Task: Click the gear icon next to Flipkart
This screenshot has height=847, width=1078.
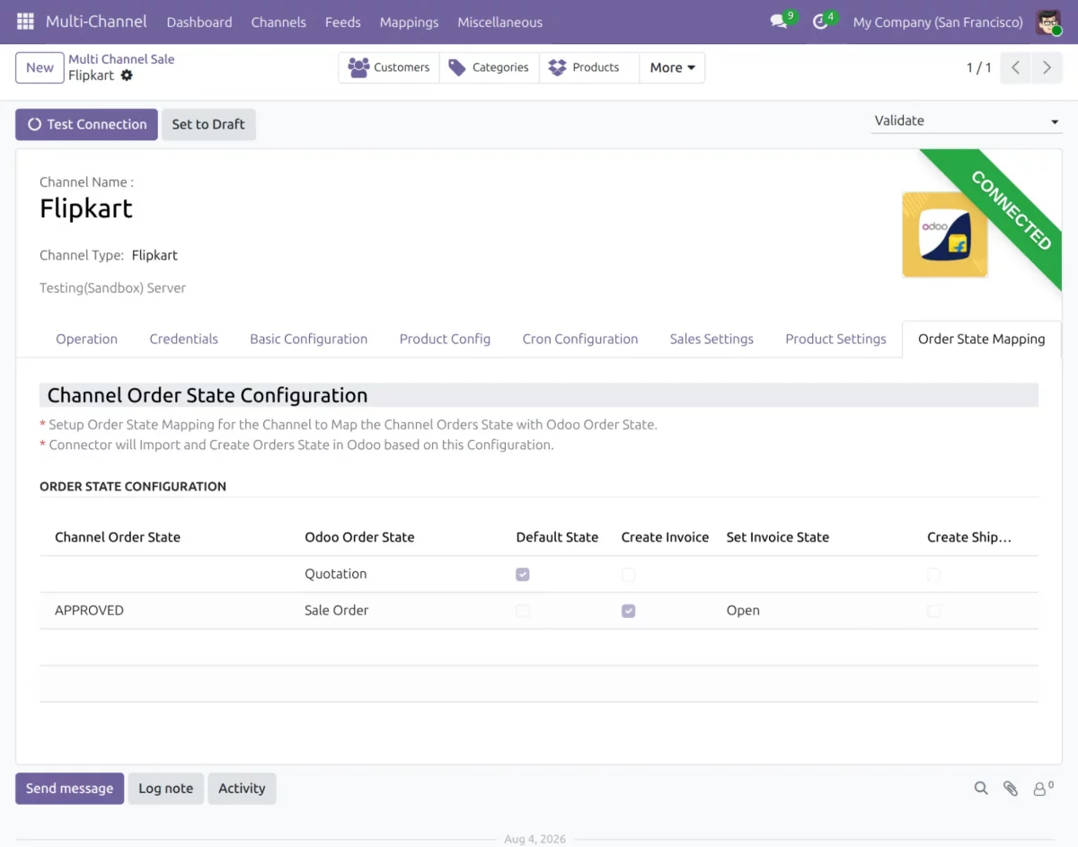Action: [127, 75]
